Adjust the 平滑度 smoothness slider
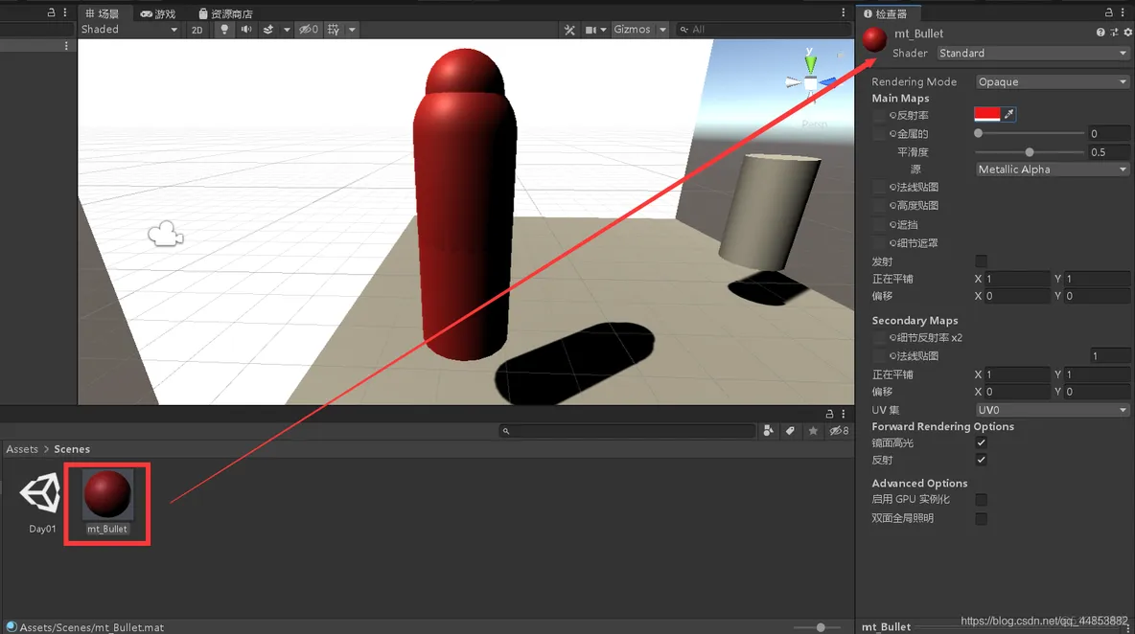Screen dimensions: 1135x634 coord(1030,152)
